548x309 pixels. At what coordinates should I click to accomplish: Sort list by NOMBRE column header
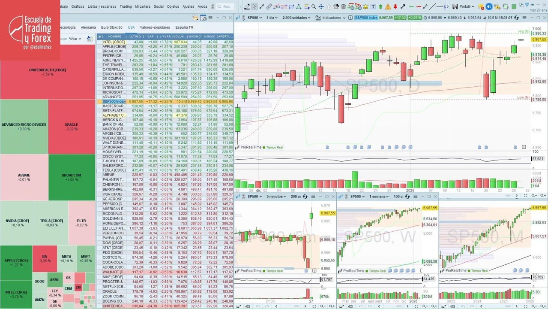pyautogui.click(x=114, y=36)
